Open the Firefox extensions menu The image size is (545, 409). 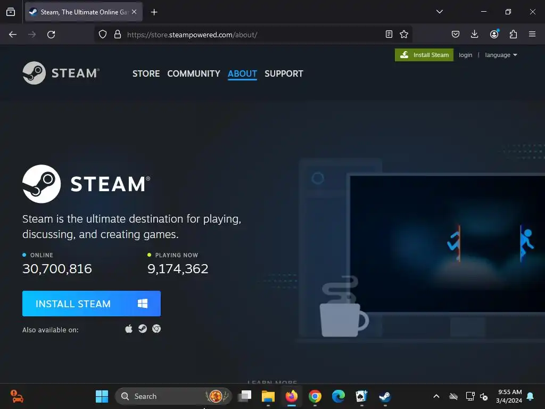[x=513, y=34]
